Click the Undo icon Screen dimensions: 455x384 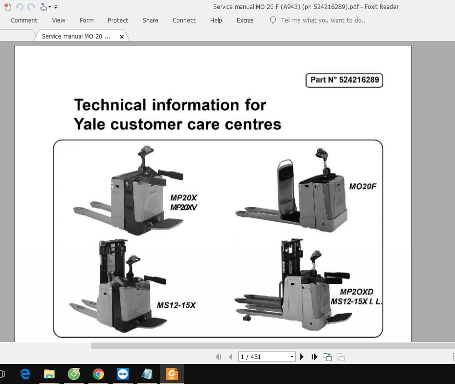(19, 7)
